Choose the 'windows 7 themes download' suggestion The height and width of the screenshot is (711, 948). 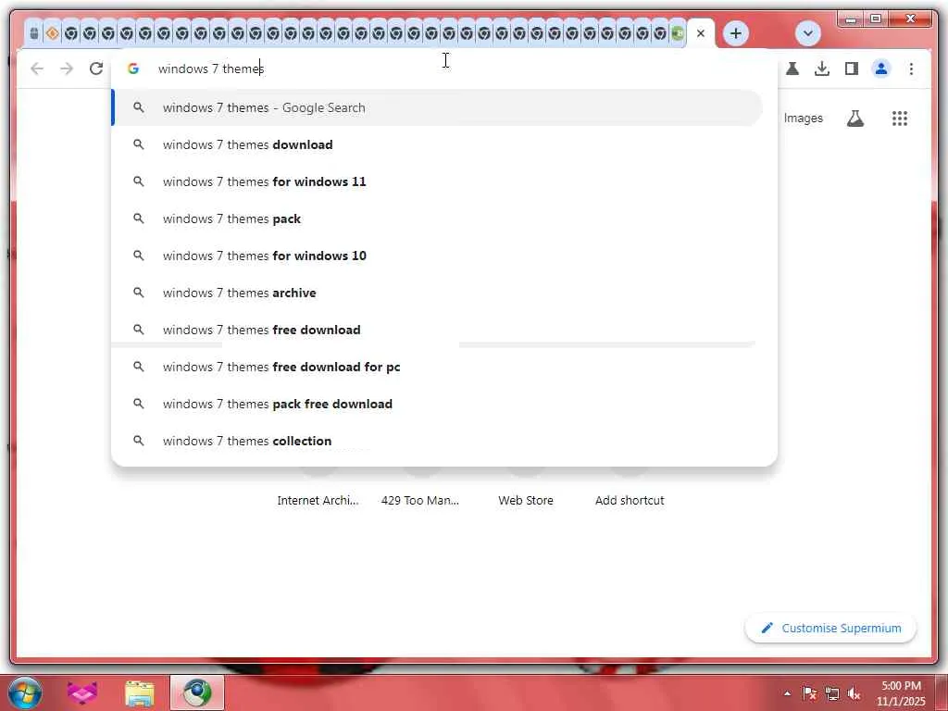tap(437, 144)
